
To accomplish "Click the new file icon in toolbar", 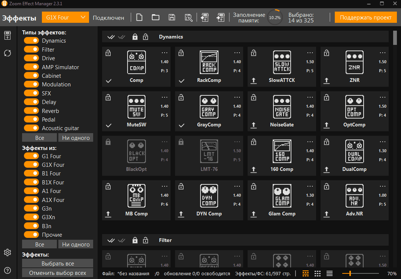I will pos(139,17).
